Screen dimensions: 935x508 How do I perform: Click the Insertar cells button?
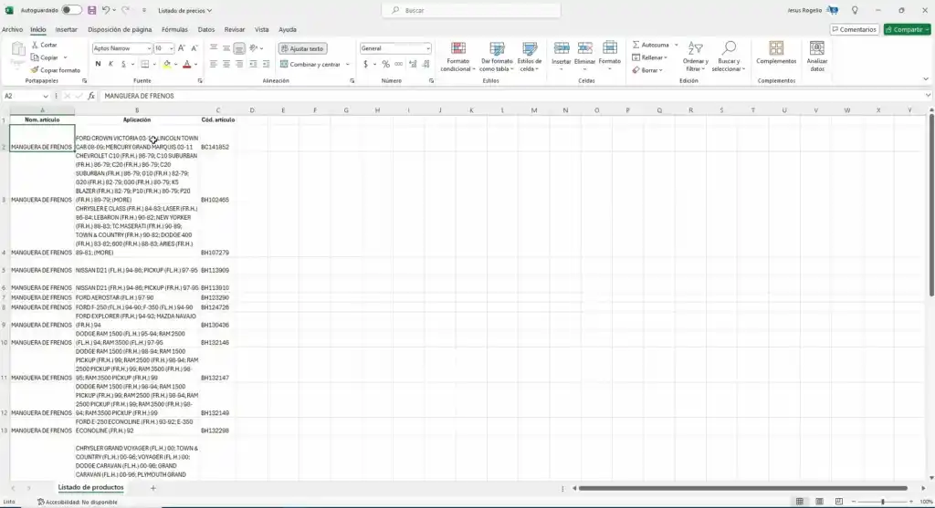pyautogui.click(x=562, y=57)
